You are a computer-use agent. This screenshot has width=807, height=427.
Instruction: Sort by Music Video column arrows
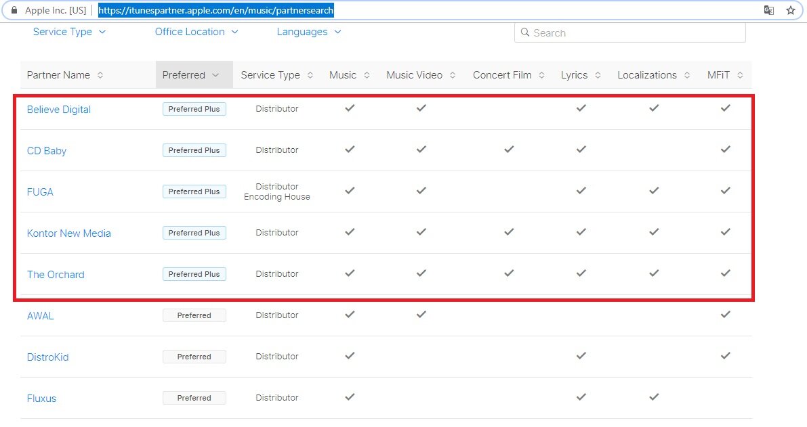tap(453, 75)
